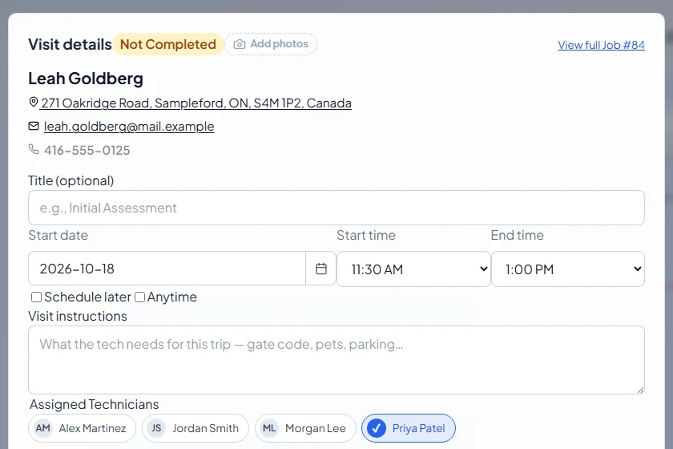Click the envelope icon beside email
The height and width of the screenshot is (449, 673).
(x=34, y=126)
